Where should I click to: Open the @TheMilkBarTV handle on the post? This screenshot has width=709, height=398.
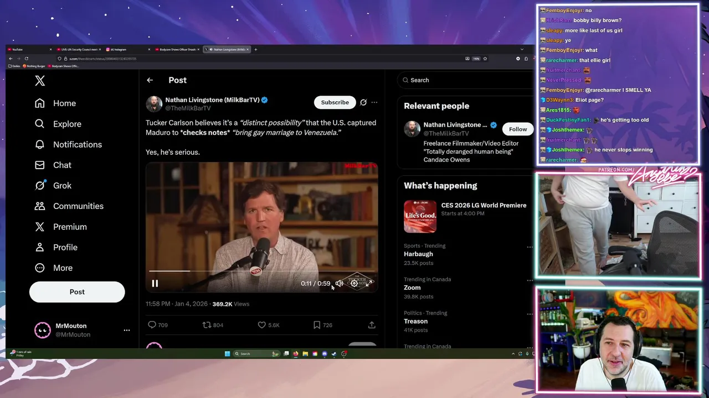(188, 108)
